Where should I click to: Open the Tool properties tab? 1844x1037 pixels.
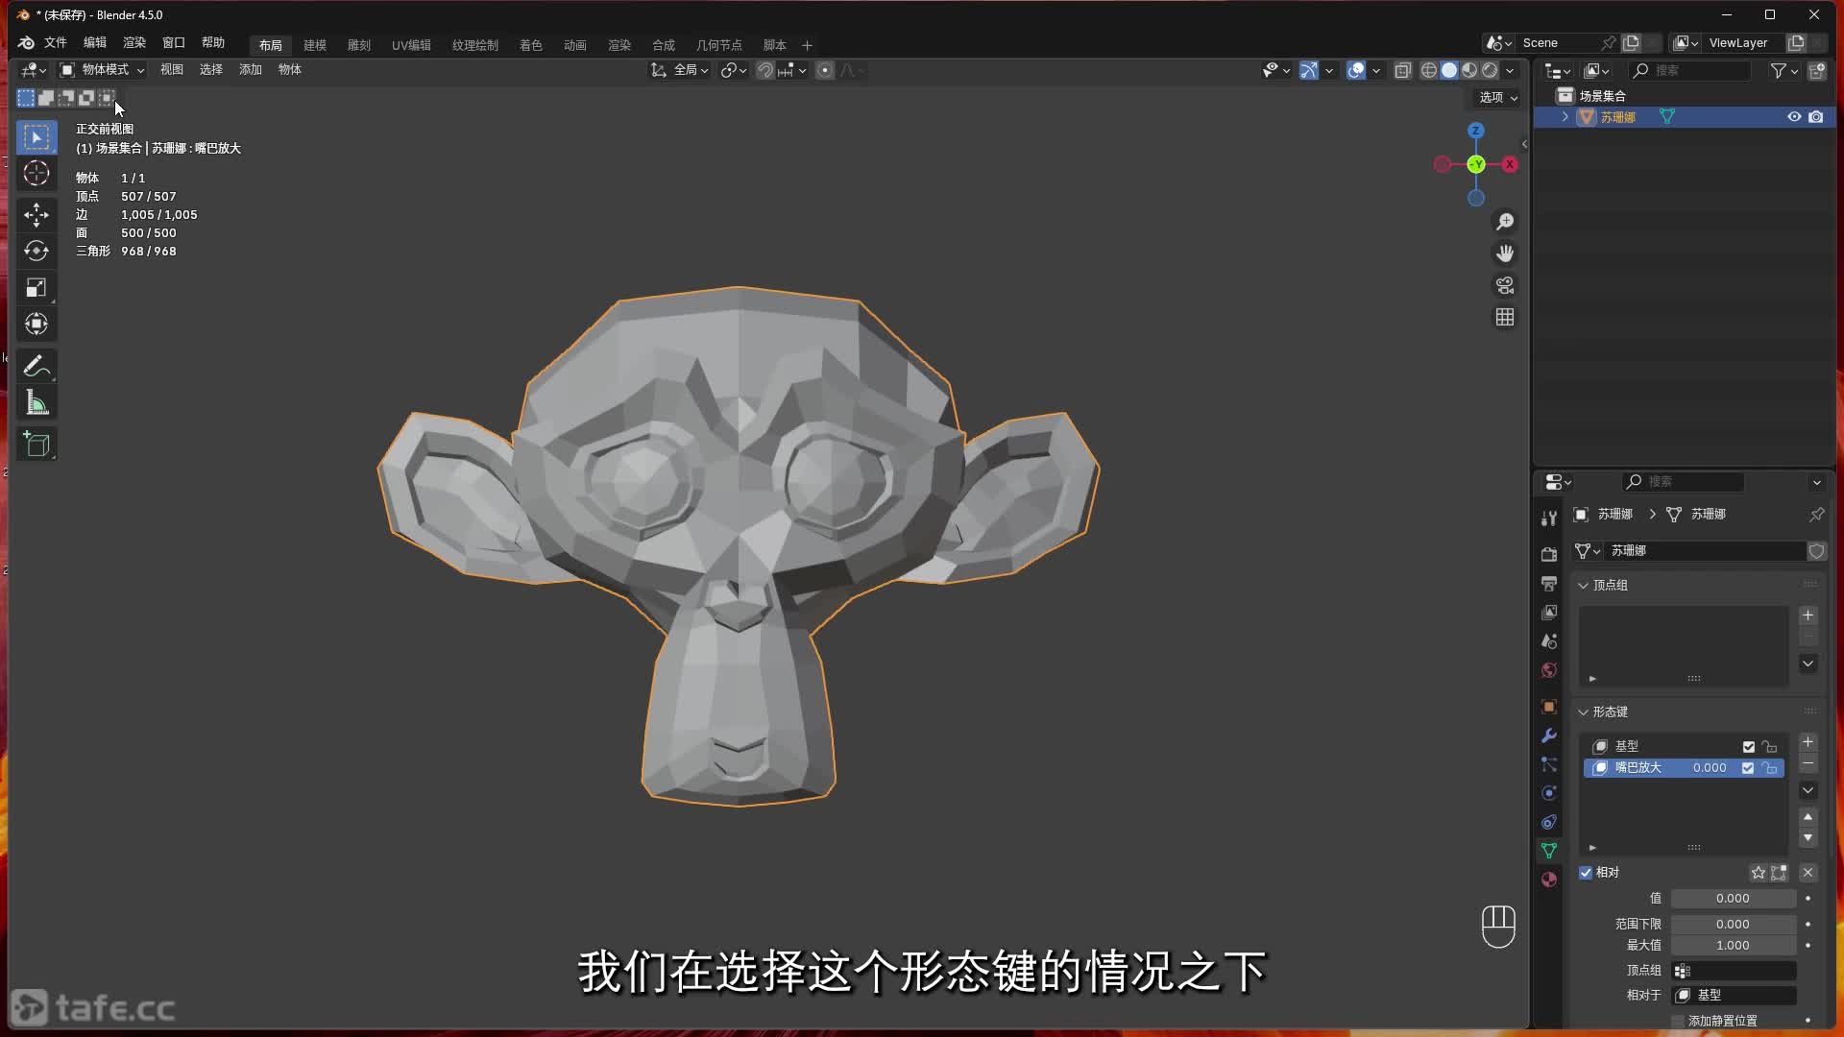[x=1548, y=518]
